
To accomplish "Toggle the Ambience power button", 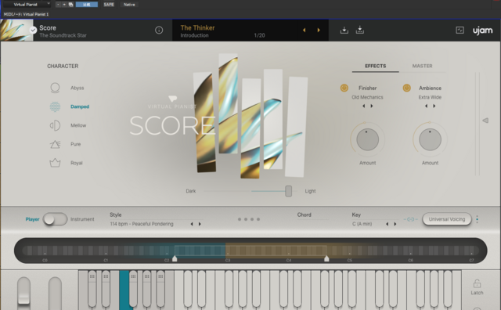I will coord(407,88).
